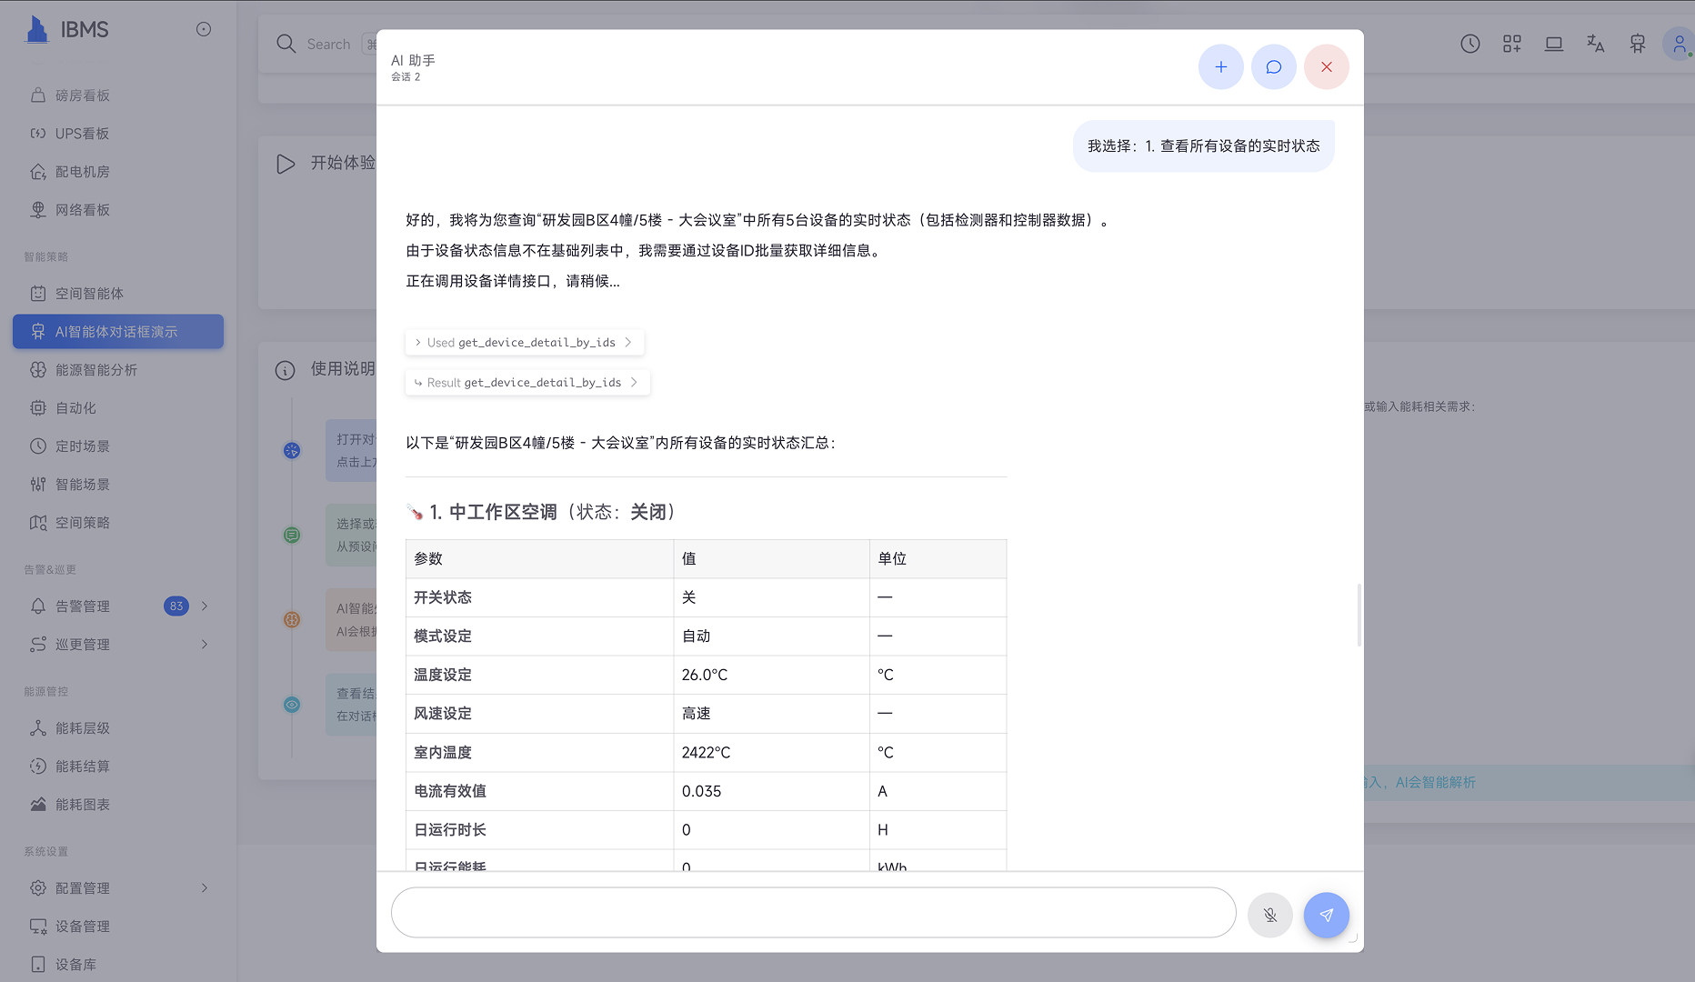Expand the 配置管理 submenu arrow
This screenshot has height=982, width=1695.
[204, 887]
